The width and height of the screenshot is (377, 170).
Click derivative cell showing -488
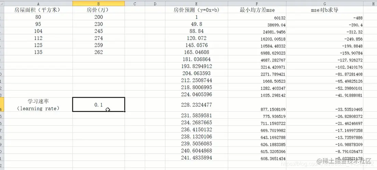pyautogui.click(x=325, y=17)
